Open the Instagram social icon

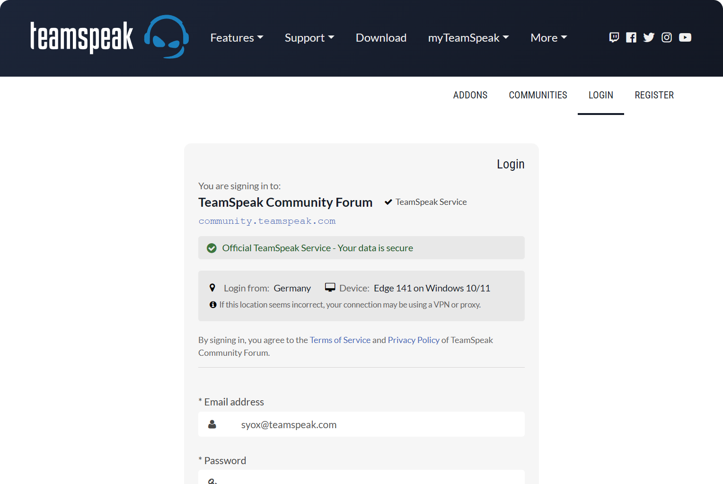click(667, 37)
